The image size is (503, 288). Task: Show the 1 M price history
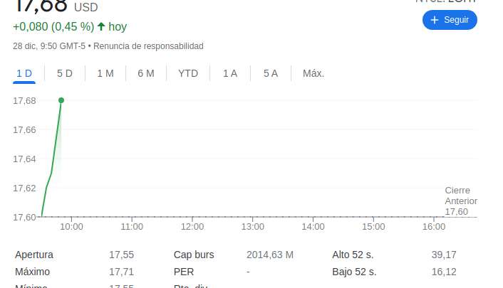pos(105,73)
